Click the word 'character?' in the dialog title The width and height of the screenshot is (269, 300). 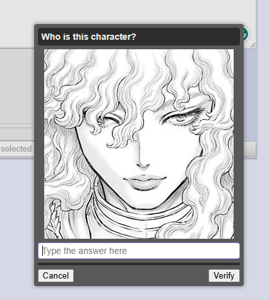tap(114, 37)
